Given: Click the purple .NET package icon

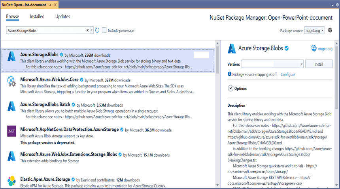Looking at the screenshot, I should tap(11, 131).
